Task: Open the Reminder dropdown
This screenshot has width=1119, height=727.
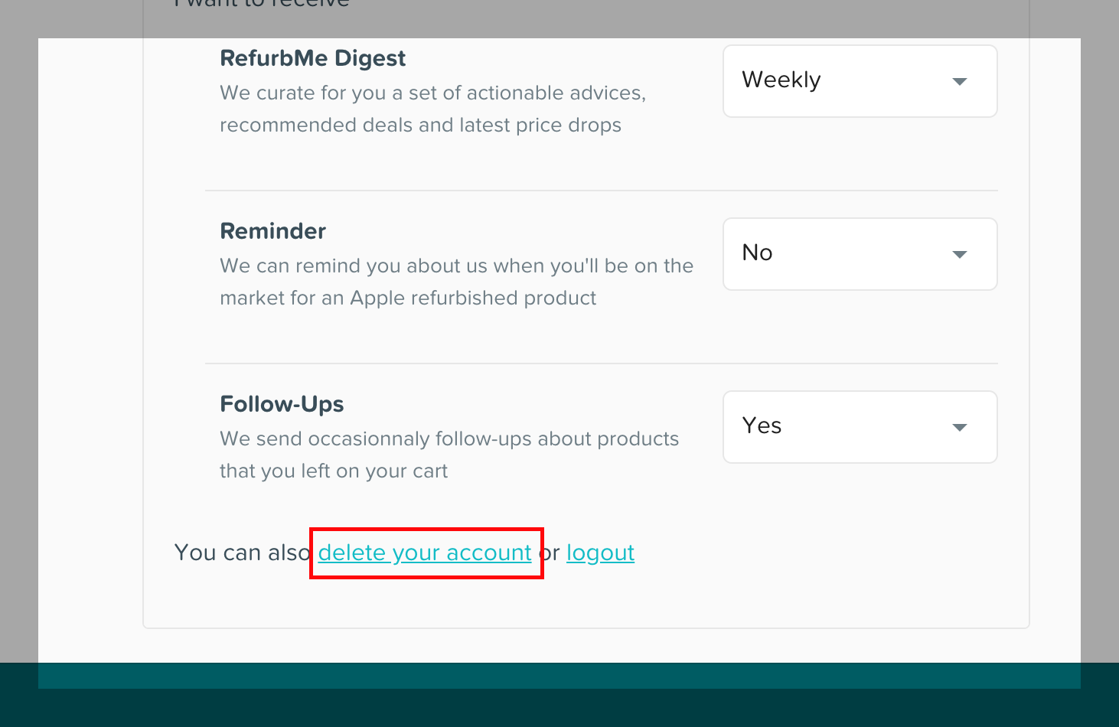Action: tap(860, 254)
